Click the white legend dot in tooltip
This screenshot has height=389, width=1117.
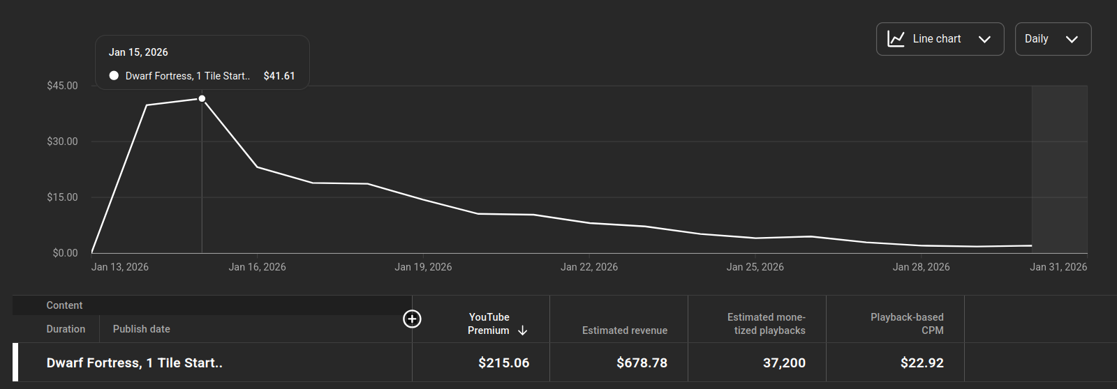tap(114, 76)
